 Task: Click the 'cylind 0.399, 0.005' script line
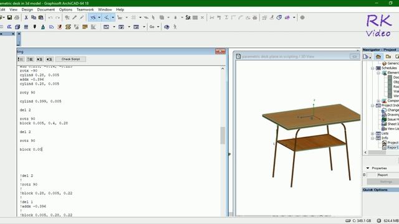pos(41,101)
